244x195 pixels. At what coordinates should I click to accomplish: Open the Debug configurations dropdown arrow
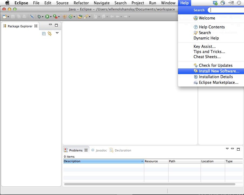(43, 17)
